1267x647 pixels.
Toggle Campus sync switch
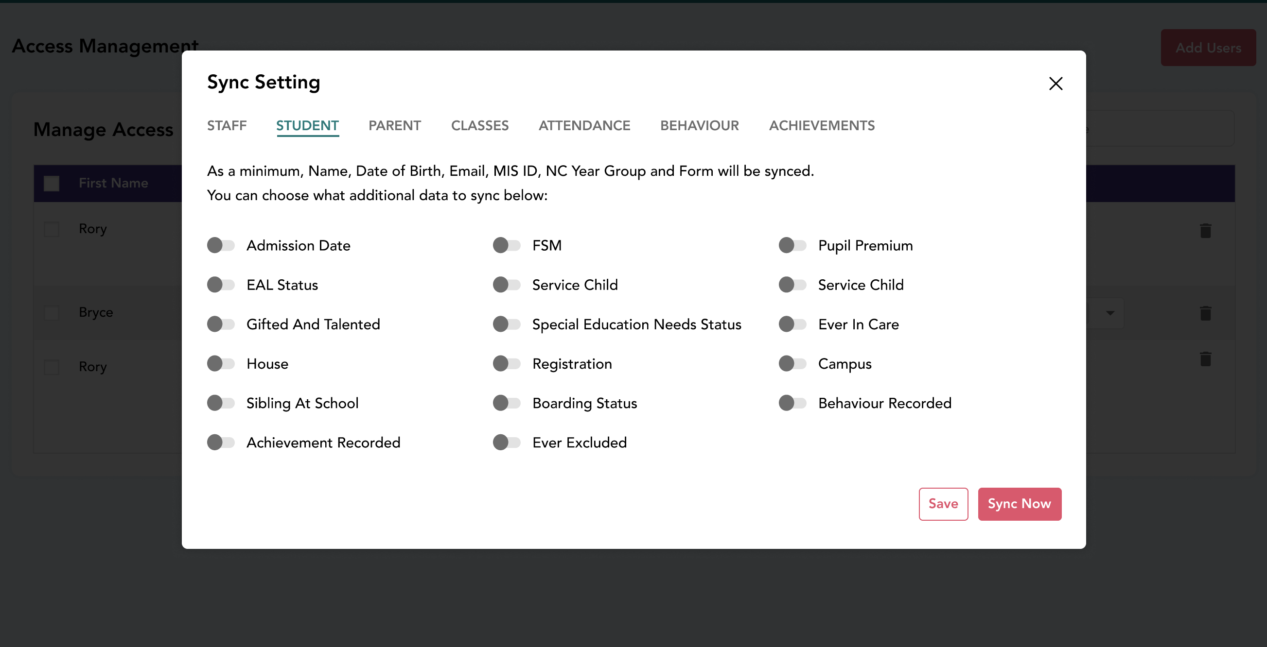coord(792,363)
